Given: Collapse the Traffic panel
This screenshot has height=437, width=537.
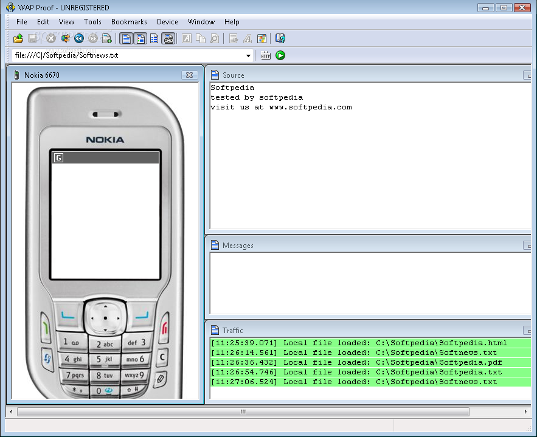Looking at the screenshot, I should pos(527,331).
